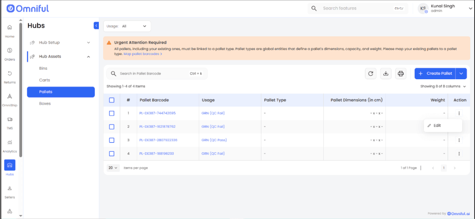Click the Create Pallet button
This screenshot has width=475, height=219.
pyautogui.click(x=435, y=74)
